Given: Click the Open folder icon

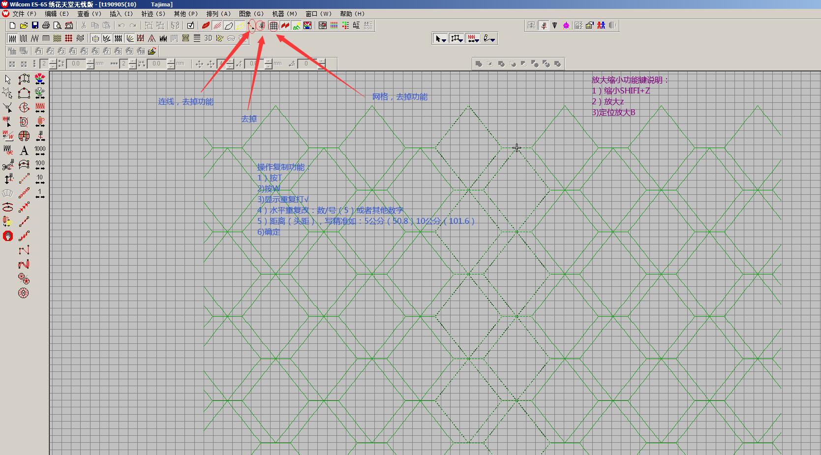Looking at the screenshot, I should tap(24, 26).
